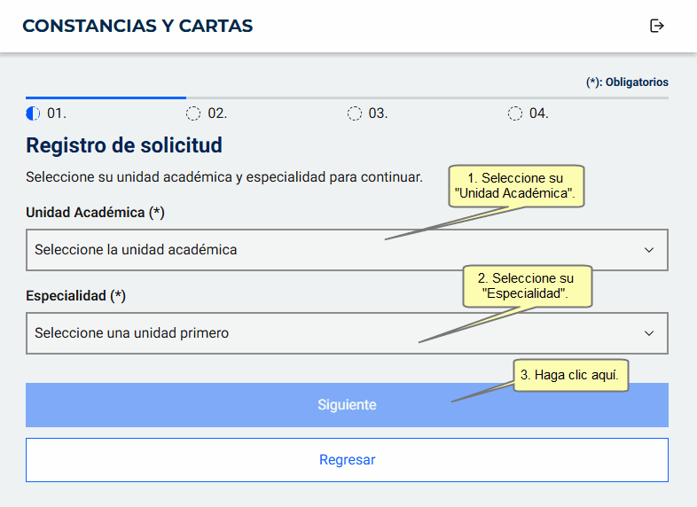Select the "03." step label
Image resolution: width=697 pixels, height=507 pixels.
pyautogui.click(x=378, y=113)
